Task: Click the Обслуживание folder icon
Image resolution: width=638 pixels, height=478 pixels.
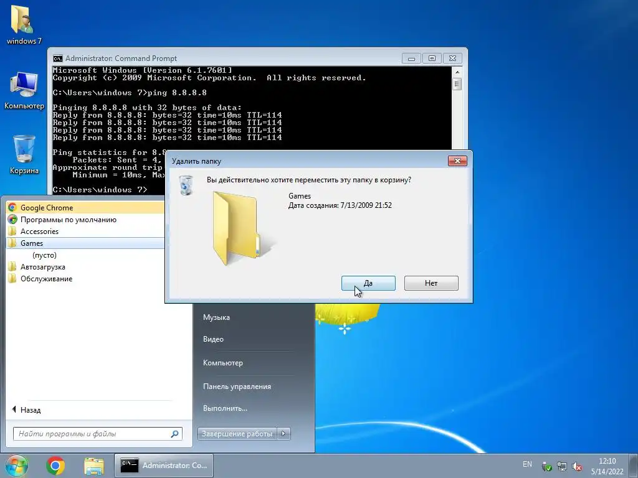Action: tap(12, 279)
